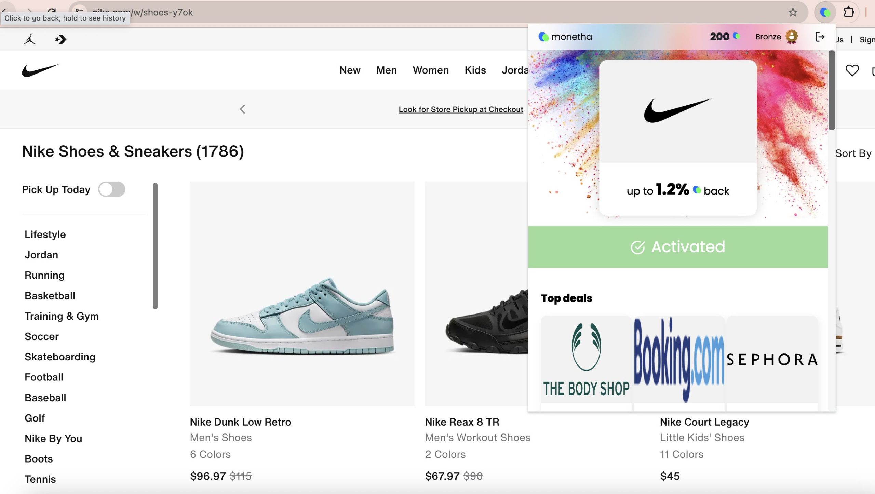Viewport: 875px width, 494px height.
Task: Bookmark this page with star icon
Action: point(793,13)
